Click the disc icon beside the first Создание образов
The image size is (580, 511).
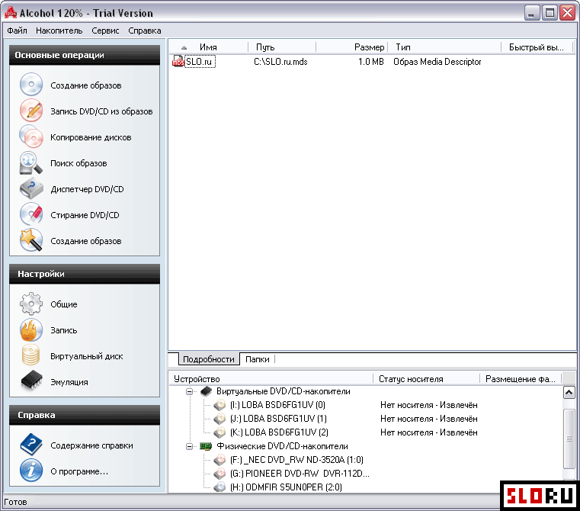pyautogui.click(x=31, y=85)
